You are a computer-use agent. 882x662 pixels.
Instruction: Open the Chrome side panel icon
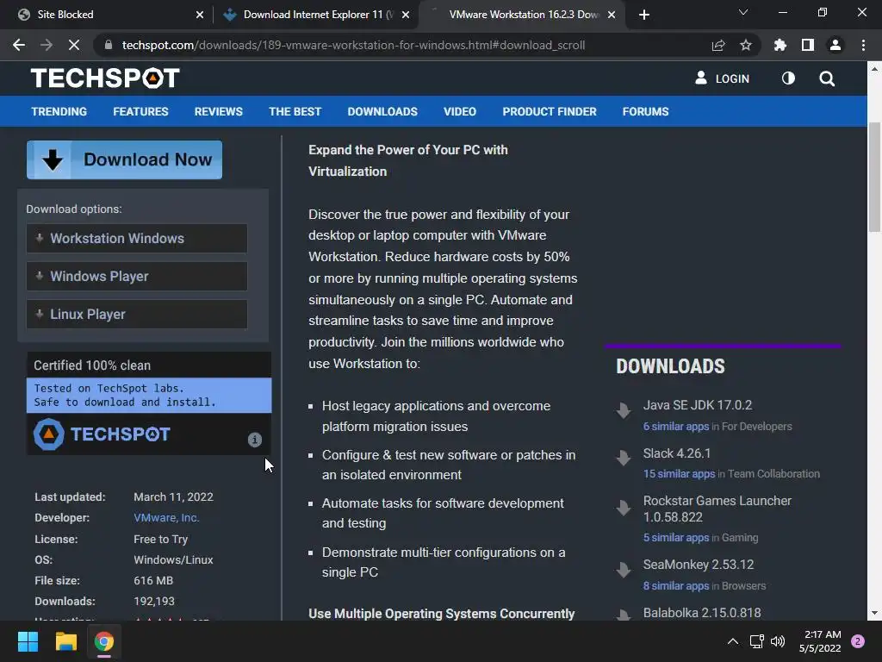(808, 45)
